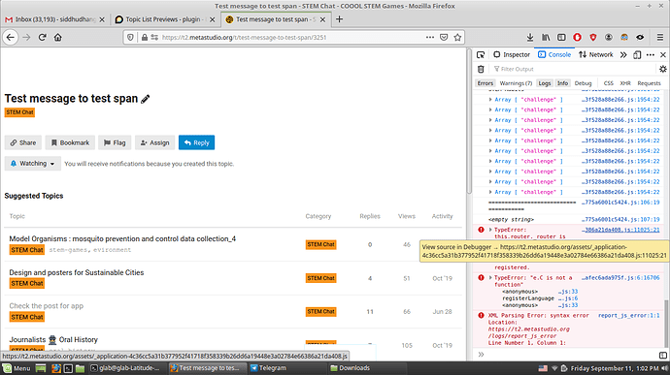Open the Library icon in the toolbar
Image resolution: width=670 pixels, height=375 pixels.
coord(546,38)
